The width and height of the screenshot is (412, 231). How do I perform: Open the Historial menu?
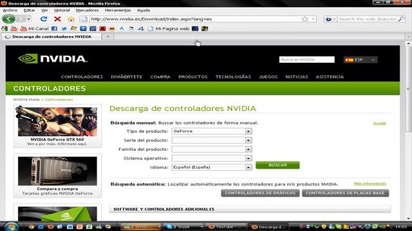62,10
